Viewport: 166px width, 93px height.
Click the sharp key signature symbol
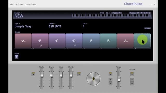84,26
